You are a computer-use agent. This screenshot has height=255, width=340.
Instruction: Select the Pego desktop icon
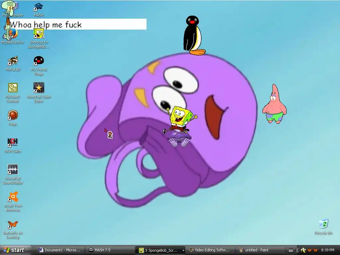(x=13, y=118)
